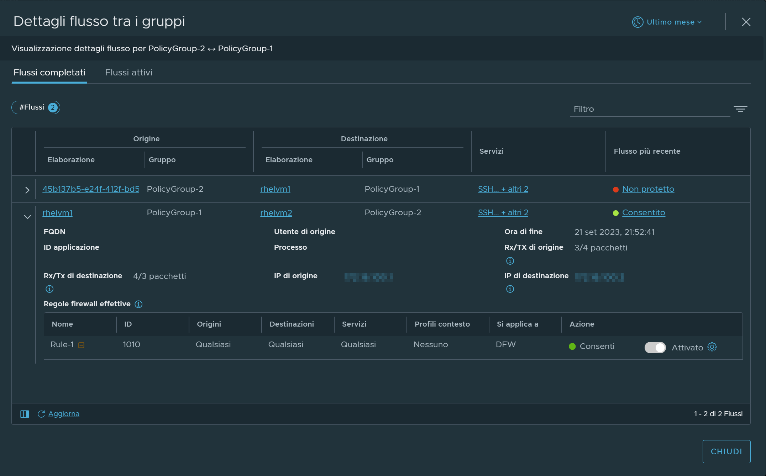Click the refresh Aggiorna icon

point(41,413)
